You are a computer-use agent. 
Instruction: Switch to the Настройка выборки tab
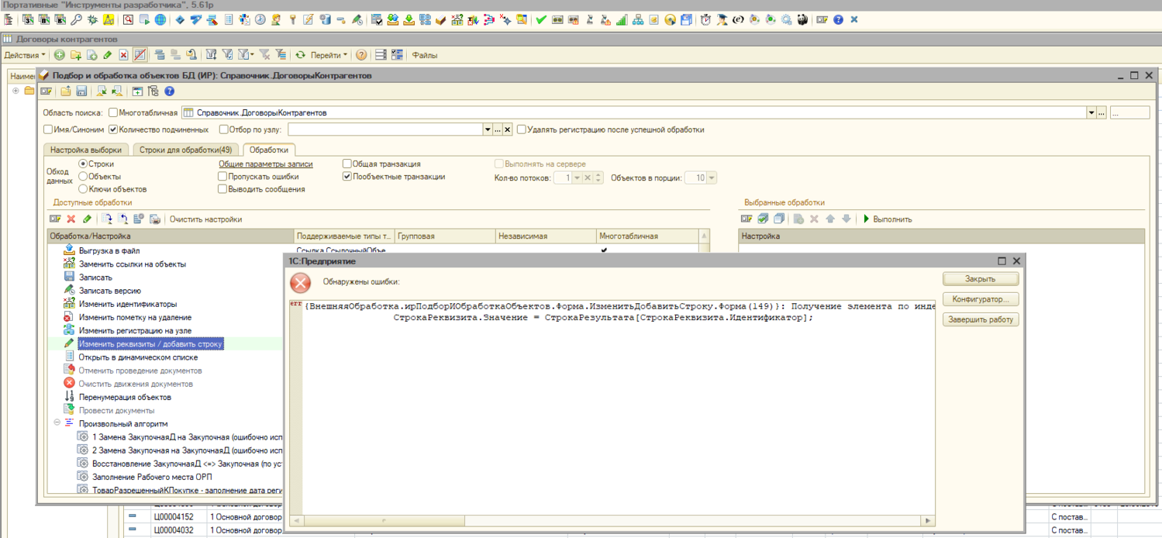pos(86,150)
